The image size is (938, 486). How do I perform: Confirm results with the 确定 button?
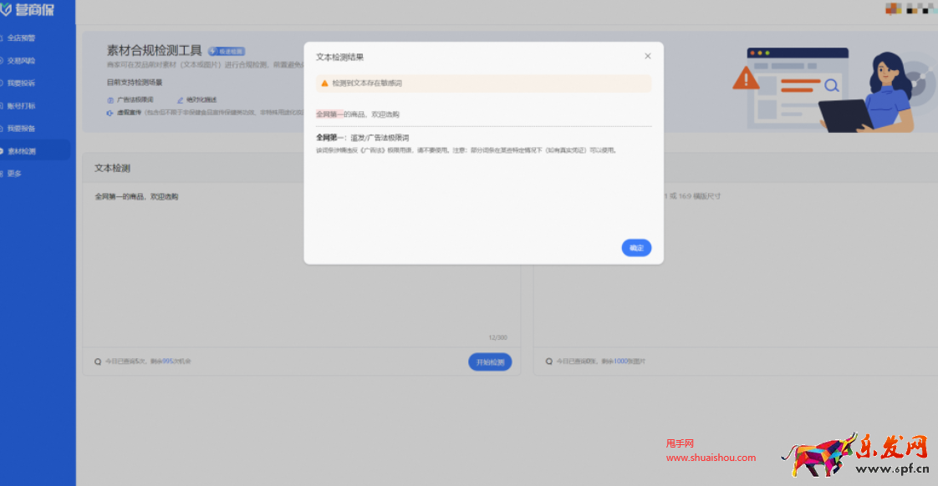click(x=636, y=247)
